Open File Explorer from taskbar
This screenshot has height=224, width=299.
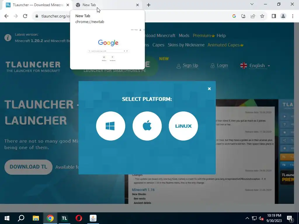(36, 218)
